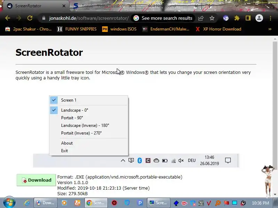Click the page scrollbar thumb
Viewport: 278px width, 208px height.
point(275,106)
